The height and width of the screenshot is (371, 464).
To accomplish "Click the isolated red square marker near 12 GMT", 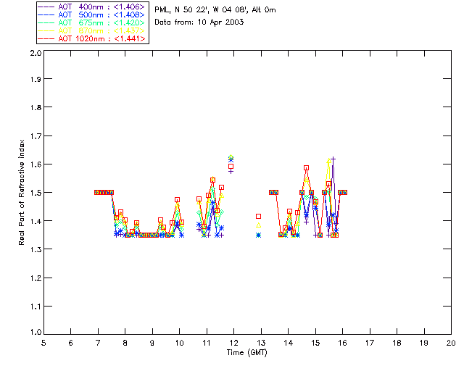I will click(x=231, y=167).
